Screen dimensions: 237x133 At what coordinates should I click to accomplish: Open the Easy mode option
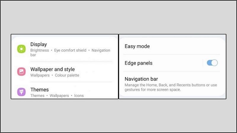pos(137,46)
